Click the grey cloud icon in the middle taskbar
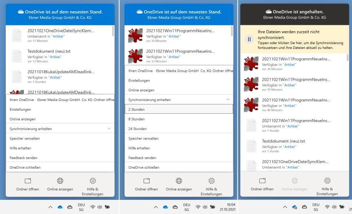The width and height of the screenshot is (352, 214). coord(175,207)
